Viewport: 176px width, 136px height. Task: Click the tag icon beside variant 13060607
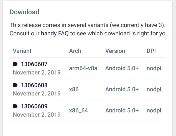point(15,64)
